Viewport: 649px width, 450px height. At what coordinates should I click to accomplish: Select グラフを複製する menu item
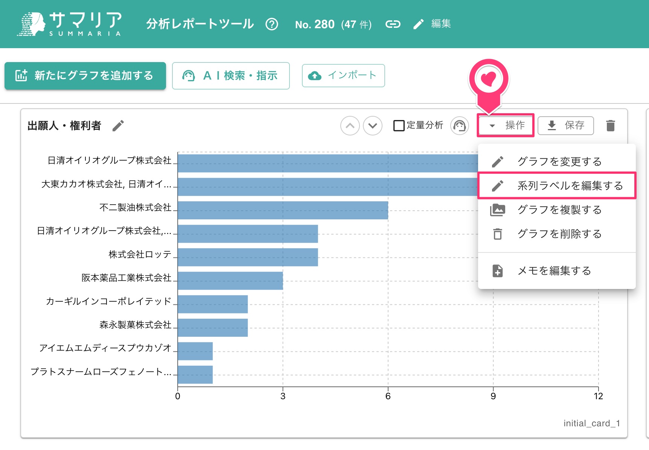pos(557,210)
